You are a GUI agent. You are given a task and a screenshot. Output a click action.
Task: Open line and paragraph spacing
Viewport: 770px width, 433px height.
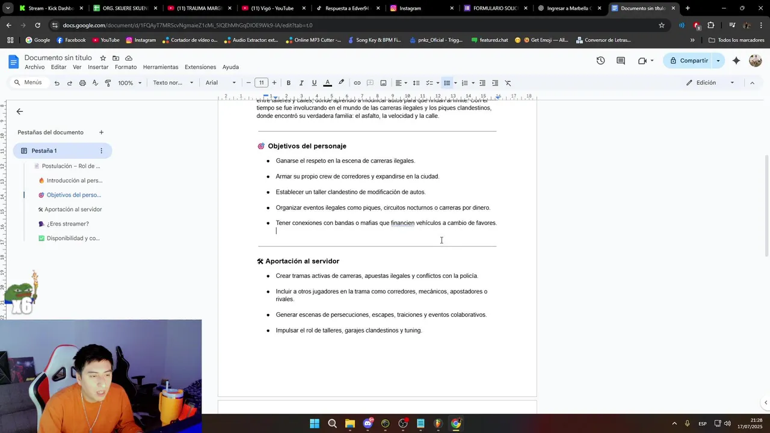click(x=416, y=83)
